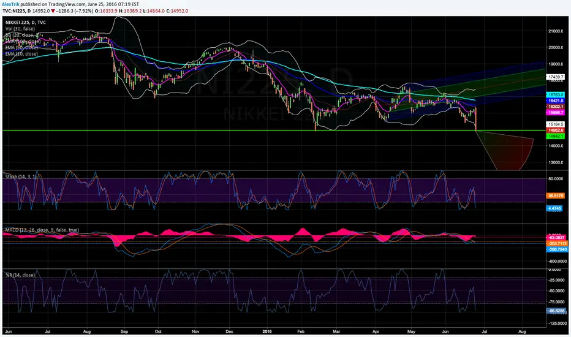Click the blue -266.7940 MACD value label
571x337 pixels.
557,249
